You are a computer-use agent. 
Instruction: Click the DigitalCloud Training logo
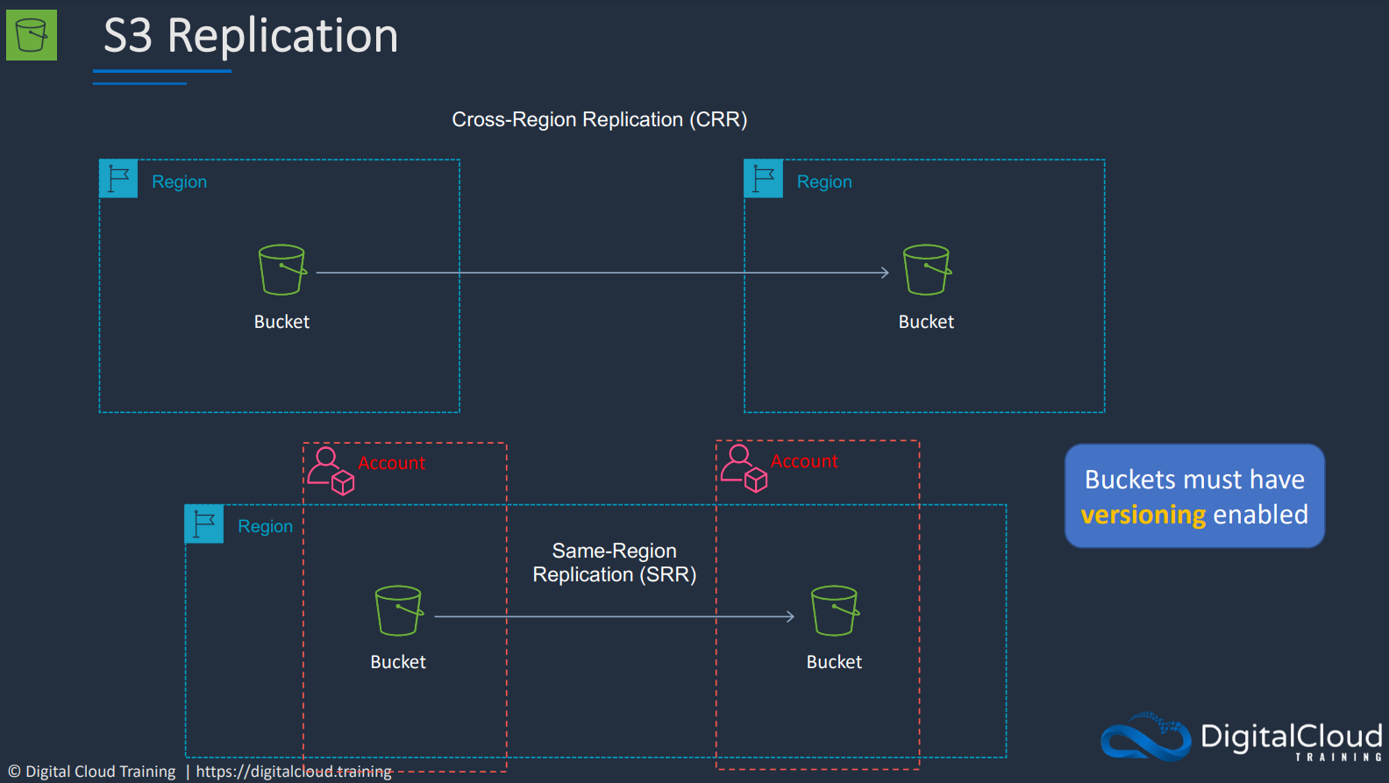click(x=1242, y=737)
